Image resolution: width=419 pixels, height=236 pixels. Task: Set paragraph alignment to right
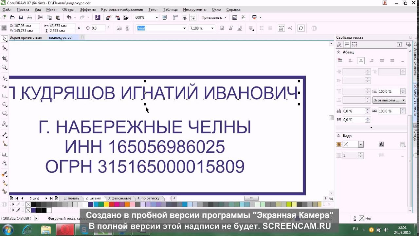(x=371, y=61)
